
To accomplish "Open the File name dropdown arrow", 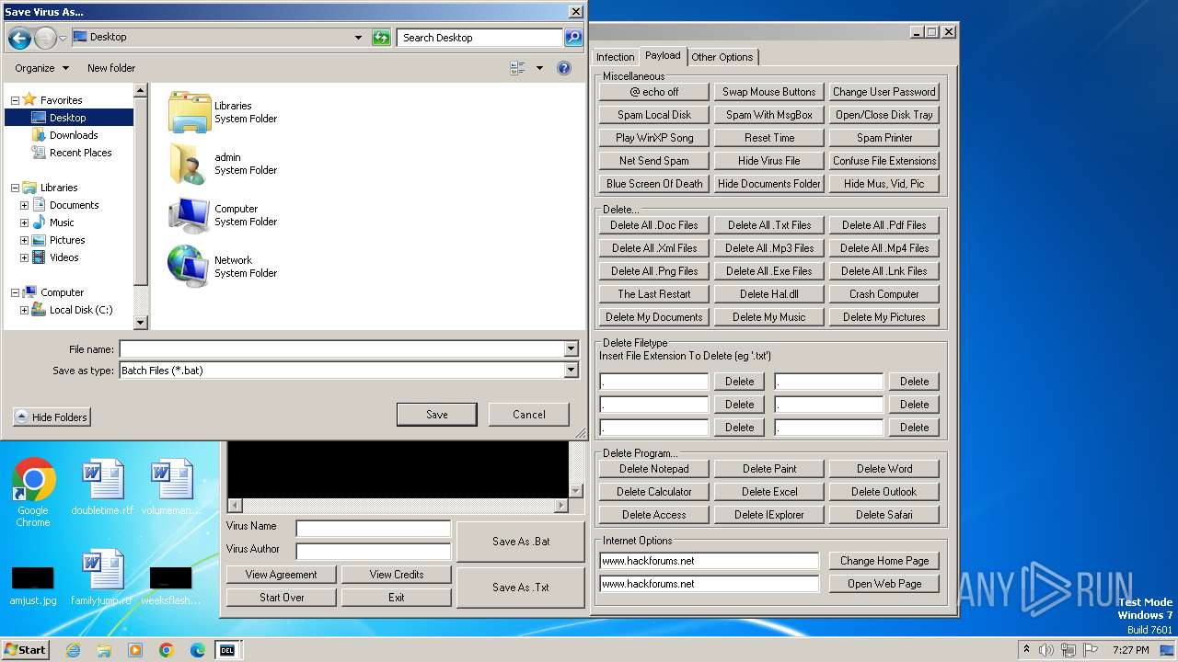I will point(571,349).
